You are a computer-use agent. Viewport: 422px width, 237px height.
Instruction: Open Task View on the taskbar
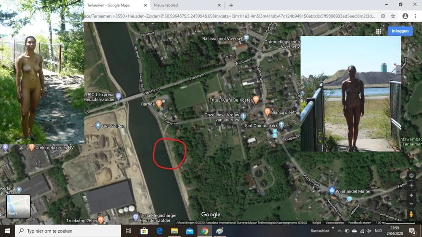[x=128, y=231]
